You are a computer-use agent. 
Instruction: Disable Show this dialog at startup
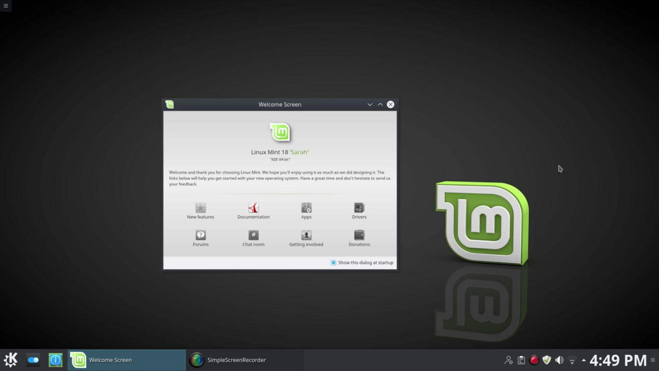332,262
